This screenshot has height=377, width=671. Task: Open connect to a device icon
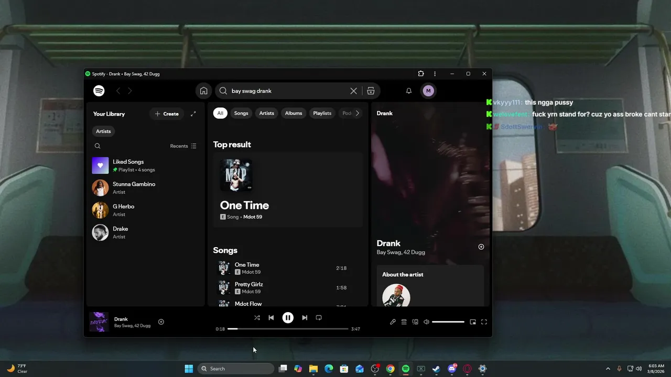point(415,322)
